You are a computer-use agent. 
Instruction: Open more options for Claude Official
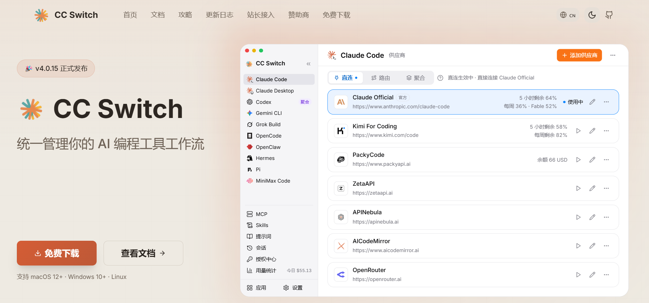click(x=606, y=102)
